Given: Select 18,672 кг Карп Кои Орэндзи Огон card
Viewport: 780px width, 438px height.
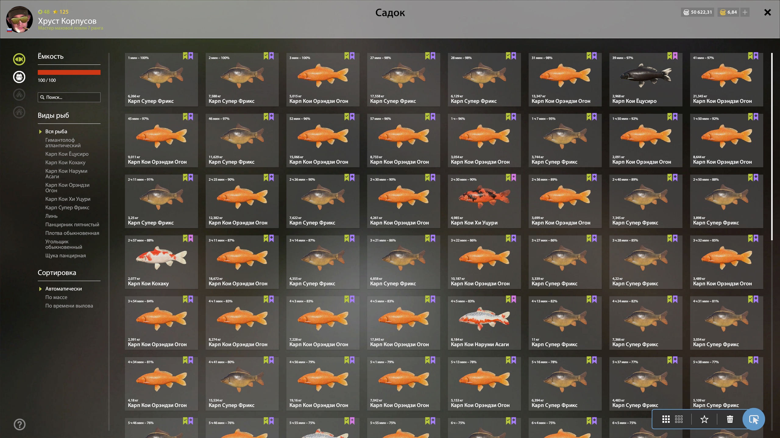Looking at the screenshot, I should pyautogui.click(x=242, y=262).
